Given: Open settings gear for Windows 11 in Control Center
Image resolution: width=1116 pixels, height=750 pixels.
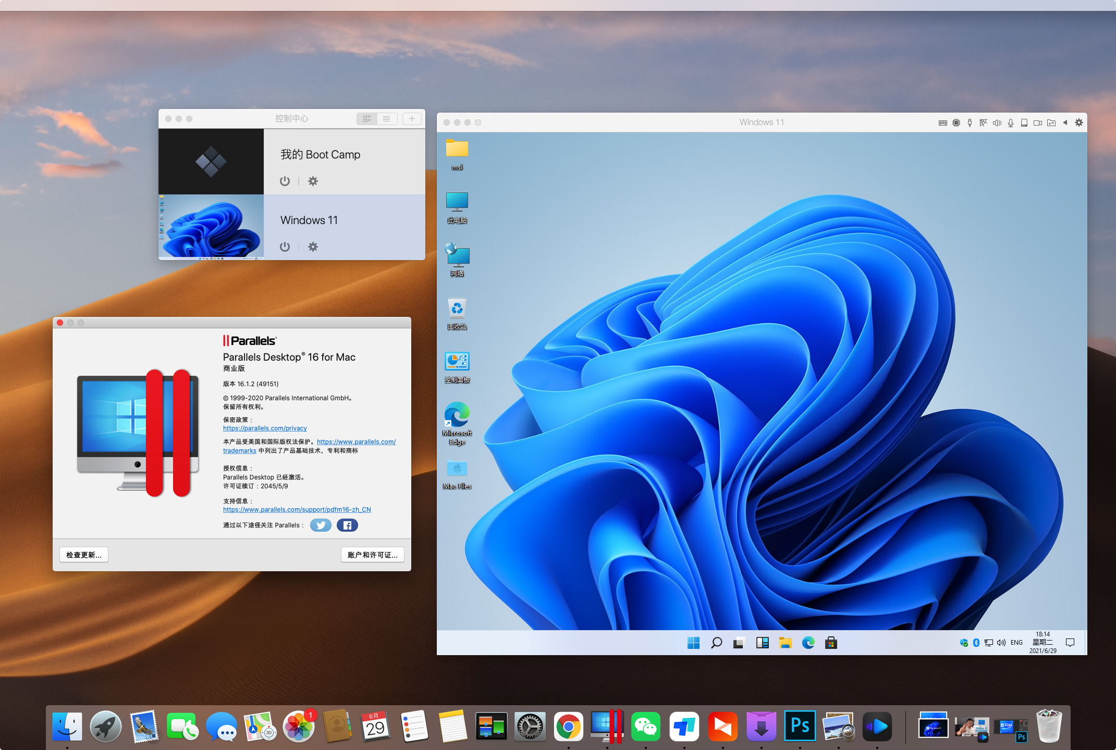Looking at the screenshot, I should point(313,247).
